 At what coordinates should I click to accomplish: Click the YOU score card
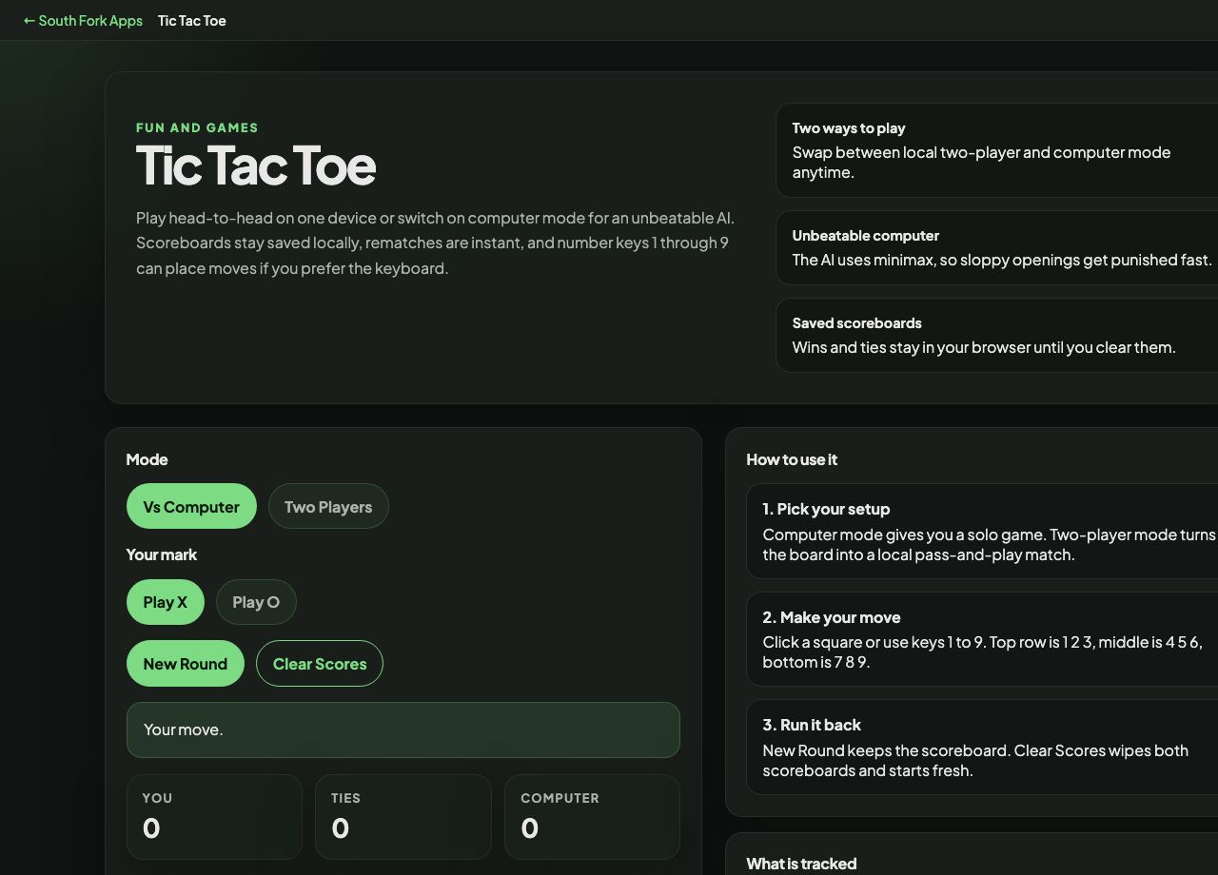coord(214,817)
